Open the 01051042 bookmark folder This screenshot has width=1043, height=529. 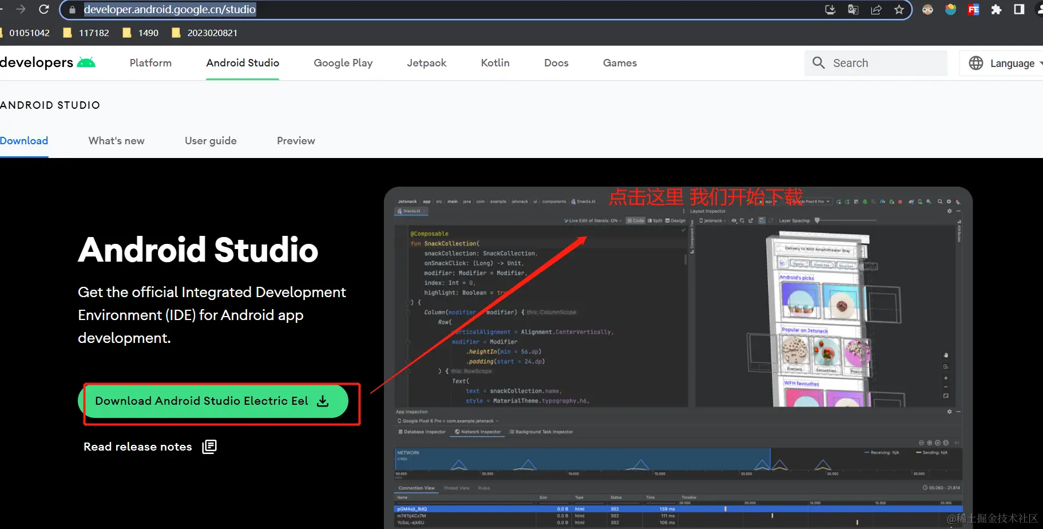pos(26,33)
